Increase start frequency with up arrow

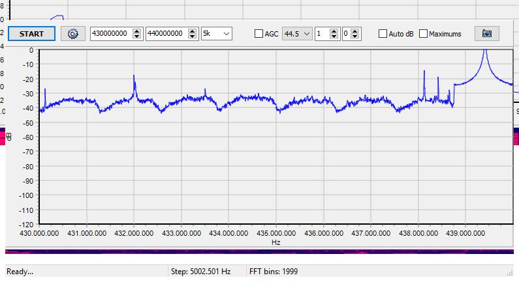click(x=136, y=31)
